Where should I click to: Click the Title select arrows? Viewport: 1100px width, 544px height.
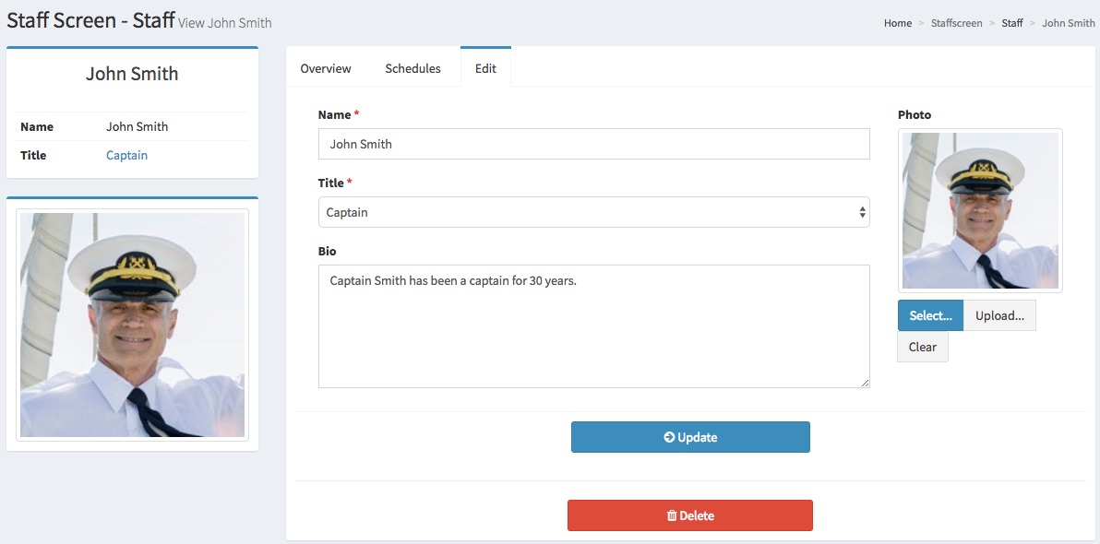tap(862, 212)
